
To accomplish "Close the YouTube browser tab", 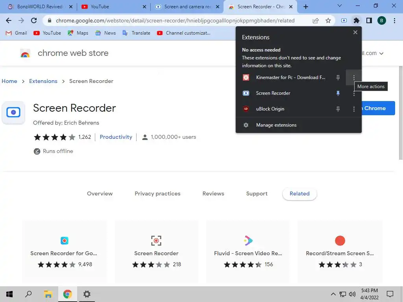I will coord(144,7).
